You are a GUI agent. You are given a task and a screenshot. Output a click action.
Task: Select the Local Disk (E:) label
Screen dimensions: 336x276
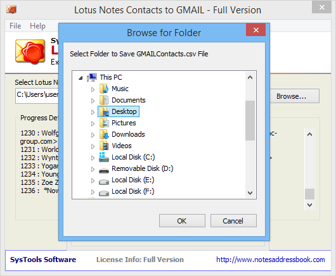133,180
